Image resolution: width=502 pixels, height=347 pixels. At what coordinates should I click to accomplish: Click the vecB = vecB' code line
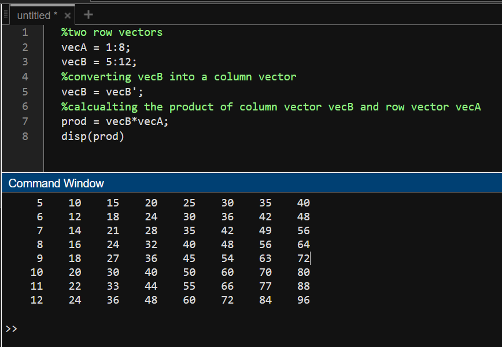click(102, 92)
